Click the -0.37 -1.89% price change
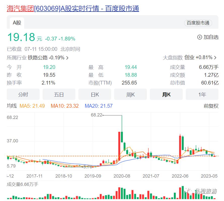 tap(60, 39)
